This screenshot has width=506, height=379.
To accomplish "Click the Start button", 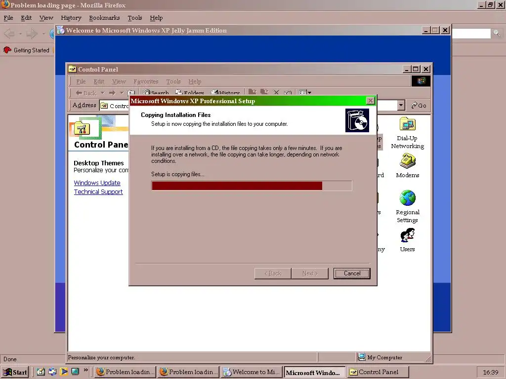I will click(15, 372).
